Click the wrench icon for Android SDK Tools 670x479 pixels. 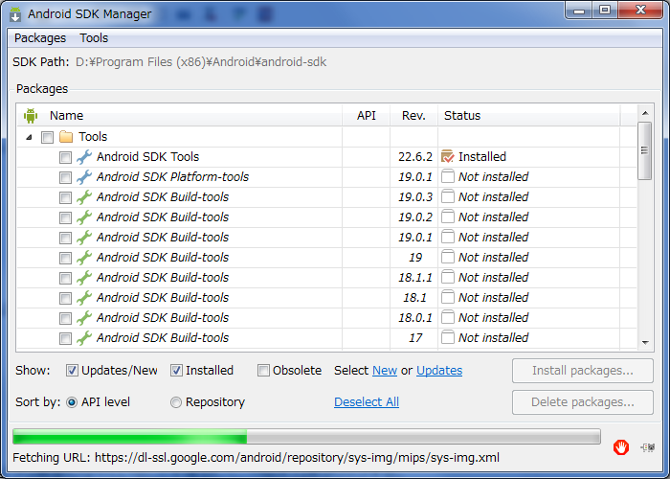coord(84,157)
